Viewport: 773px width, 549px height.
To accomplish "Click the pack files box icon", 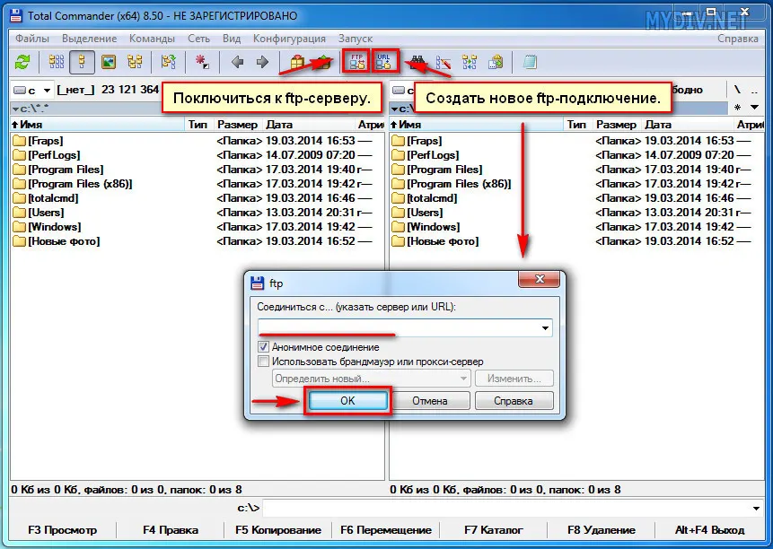I will [x=297, y=63].
